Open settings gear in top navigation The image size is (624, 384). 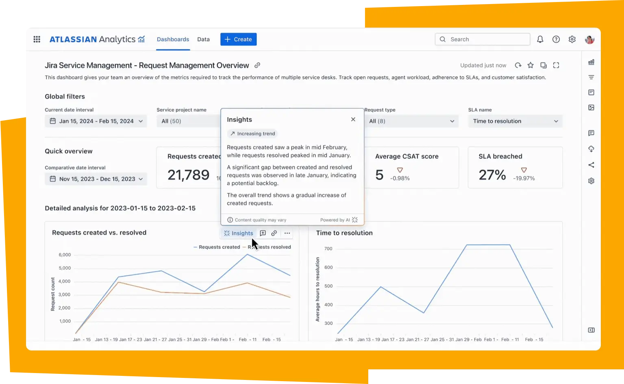(572, 39)
